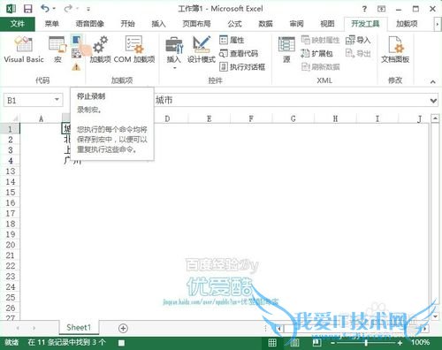The height and width of the screenshot is (350, 442).
Task: Click 扩展包 expansion packs
Action: (316, 53)
